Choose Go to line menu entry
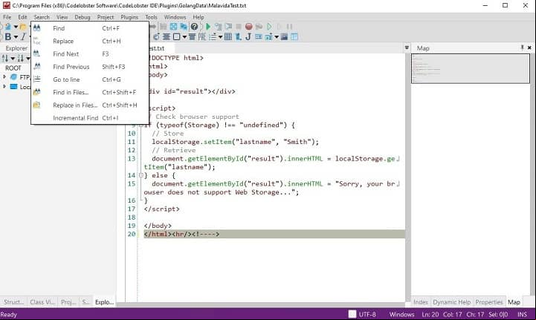Image resolution: width=536 pixels, height=320 pixels. click(90, 79)
